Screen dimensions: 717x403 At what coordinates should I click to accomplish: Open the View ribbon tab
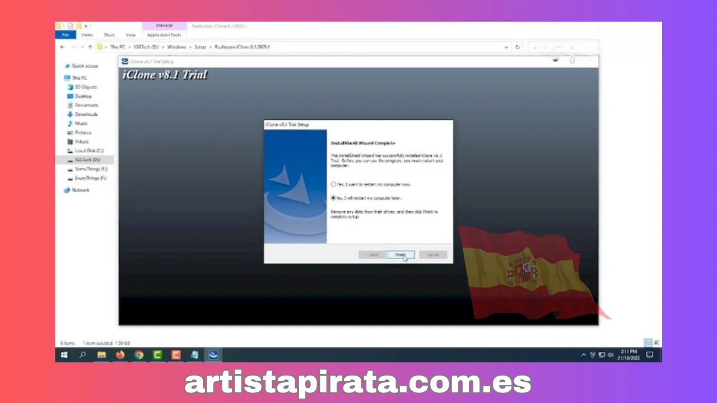pyautogui.click(x=131, y=35)
